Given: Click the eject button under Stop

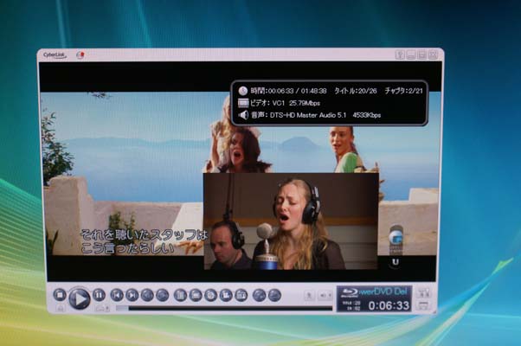Looking at the screenshot, I should coord(60,309).
